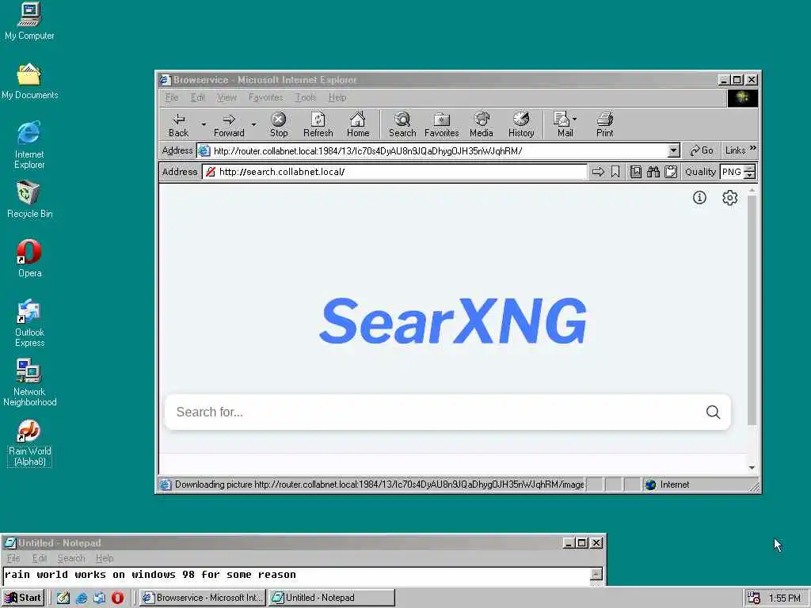The image size is (811, 608).
Task: Open the View menu in Internet Explorer
Action: [x=227, y=97]
